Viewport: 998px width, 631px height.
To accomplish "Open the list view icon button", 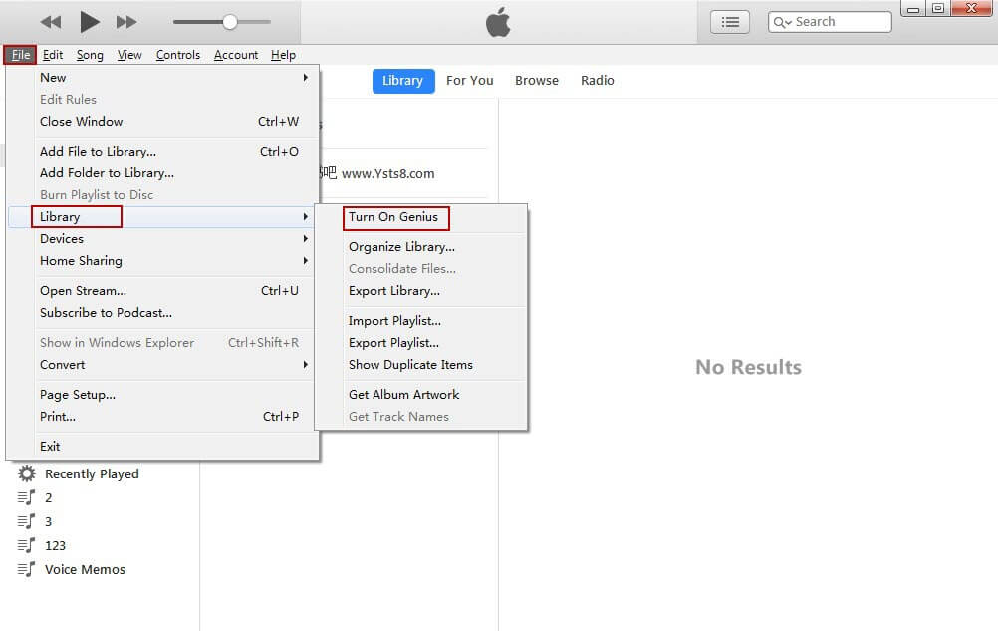I will tap(729, 22).
